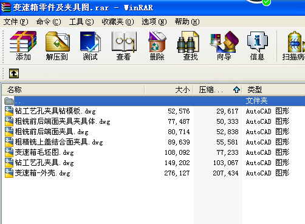Select file name 粗铣前后端面夹具夹具体.dwg
The width and height of the screenshot is (305, 224).
[x=63, y=121]
